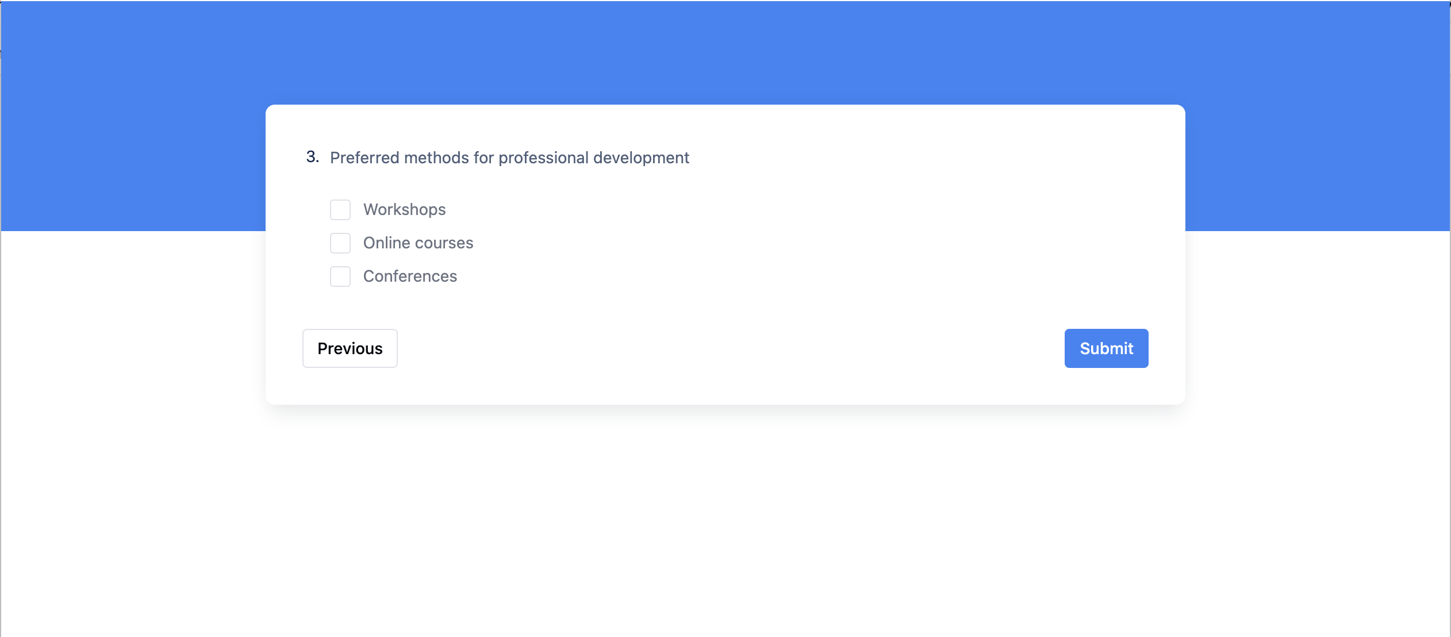The height and width of the screenshot is (637, 1451).
Task: Select question 3 heading text
Action: click(x=509, y=157)
